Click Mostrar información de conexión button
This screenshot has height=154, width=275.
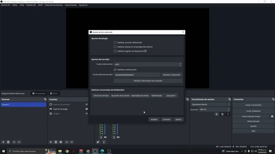click(148, 81)
